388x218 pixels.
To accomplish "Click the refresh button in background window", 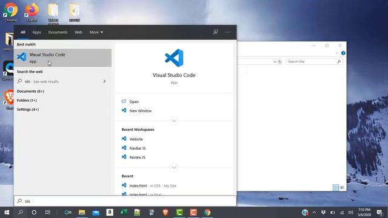I will point(280,62).
